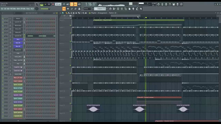Open the TOOLS menu
Viewport: 221px width, 124px height.
28,9
